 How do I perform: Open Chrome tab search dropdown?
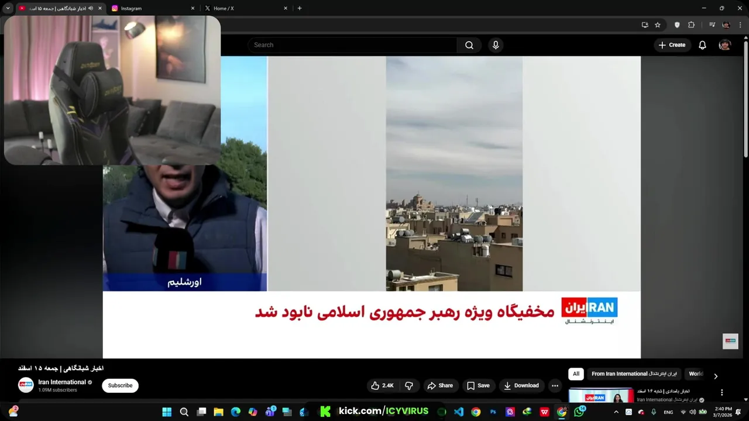point(8,8)
